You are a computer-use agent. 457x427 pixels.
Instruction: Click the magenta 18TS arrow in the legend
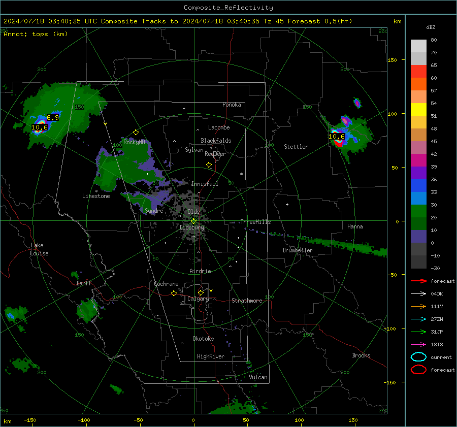click(x=418, y=345)
